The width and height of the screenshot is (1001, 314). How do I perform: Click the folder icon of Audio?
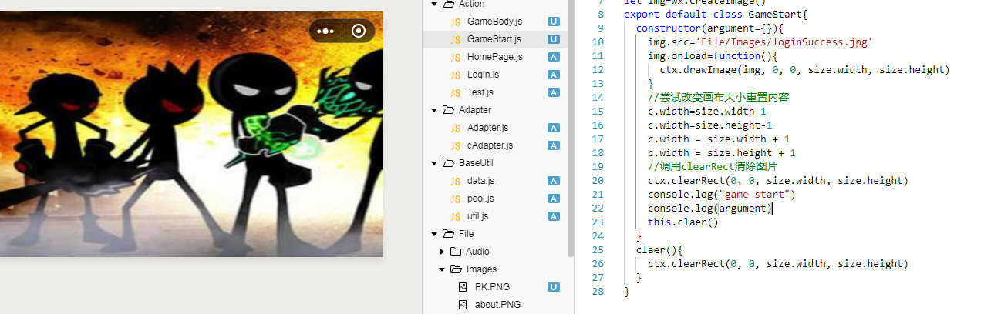coord(456,252)
